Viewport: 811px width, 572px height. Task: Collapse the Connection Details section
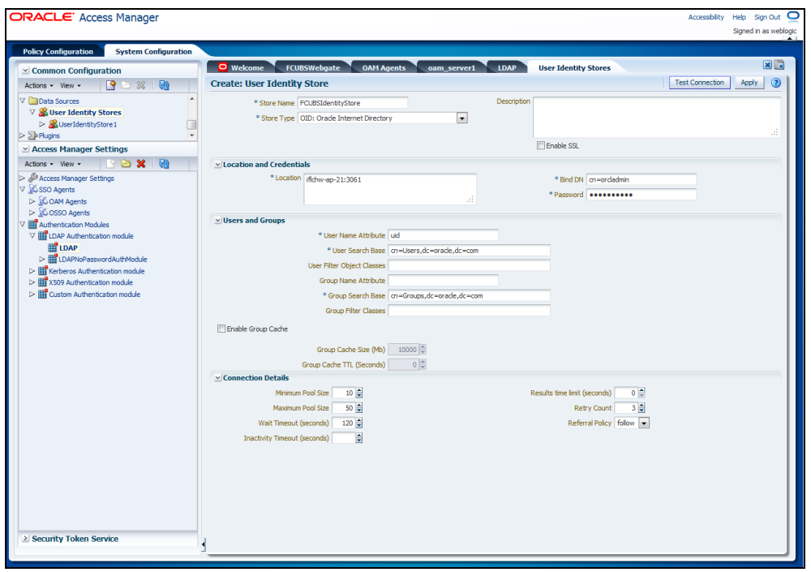(x=217, y=378)
